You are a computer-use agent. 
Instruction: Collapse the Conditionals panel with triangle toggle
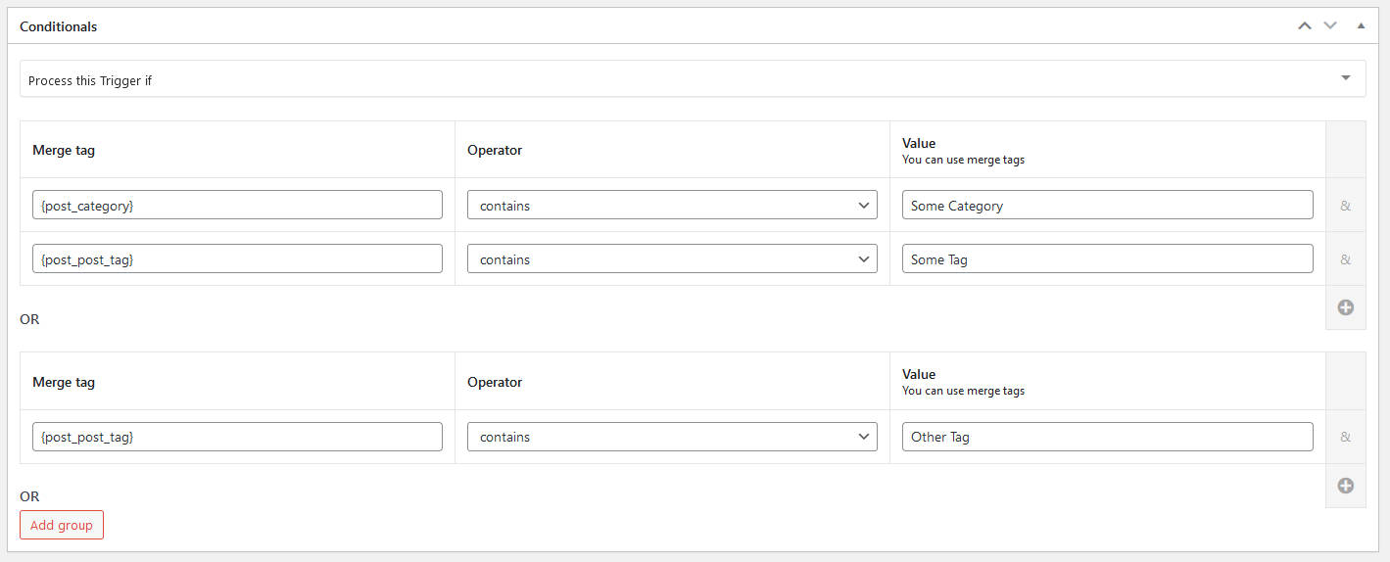pyautogui.click(x=1361, y=26)
